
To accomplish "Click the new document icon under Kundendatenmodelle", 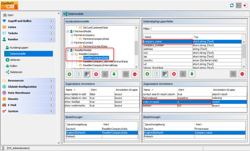I will click(x=78, y=74).
